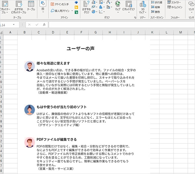The height and width of the screenshot is (174, 195).
Task: Open the column chart dropdown
Action: [x=97, y=2]
